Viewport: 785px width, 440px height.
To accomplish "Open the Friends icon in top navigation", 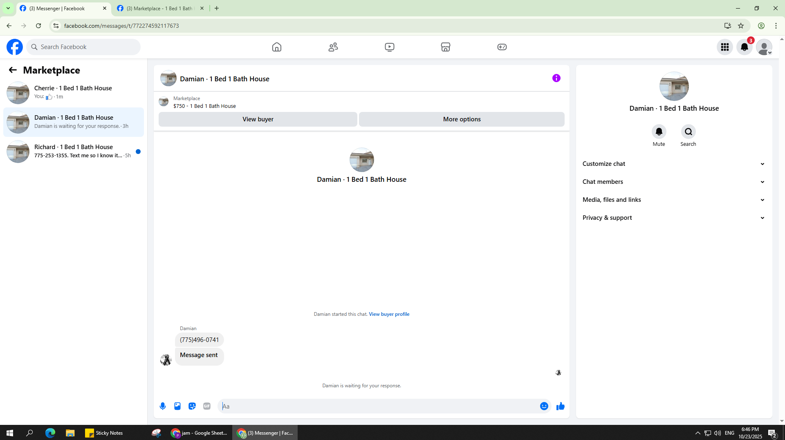I will [x=333, y=47].
